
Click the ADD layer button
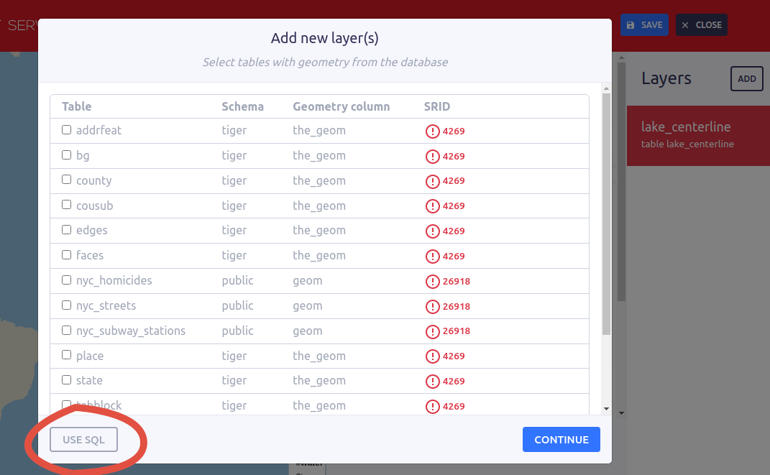746,79
